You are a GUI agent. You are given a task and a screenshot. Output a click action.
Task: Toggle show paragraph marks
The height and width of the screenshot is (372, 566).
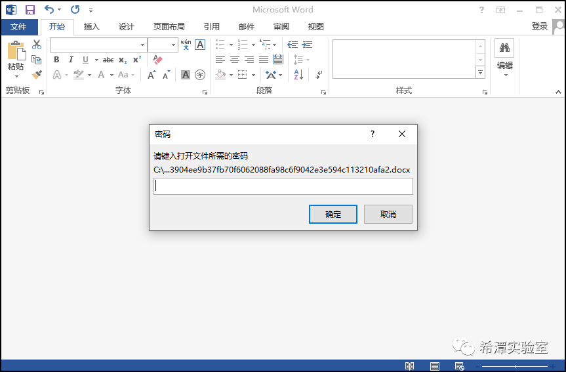(319, 75)
